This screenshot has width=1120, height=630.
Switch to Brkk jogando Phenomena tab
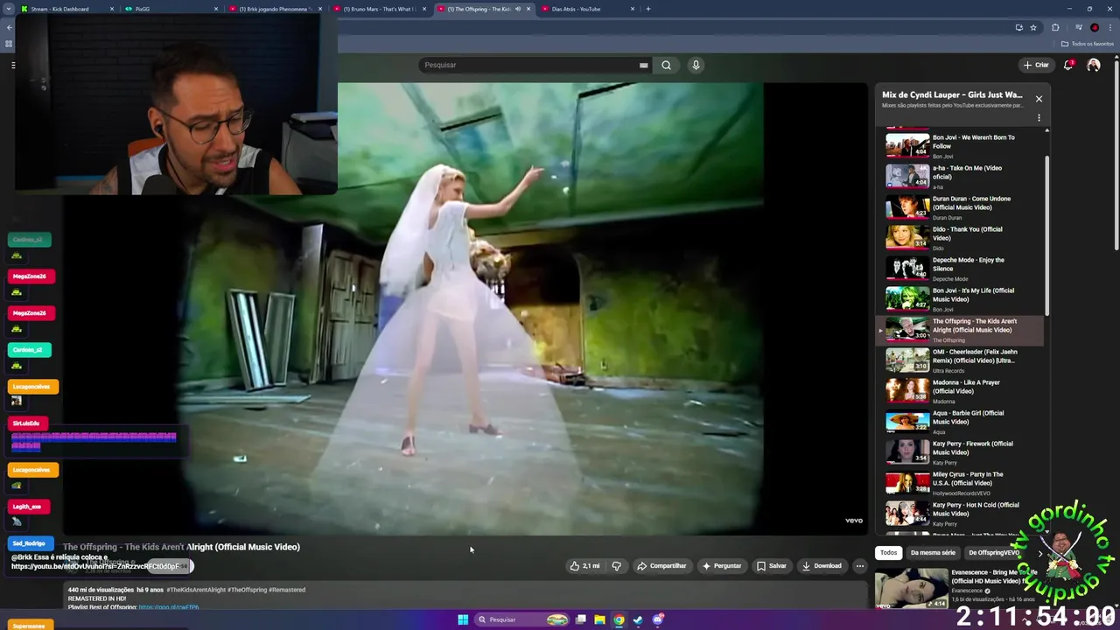[274, 9]
